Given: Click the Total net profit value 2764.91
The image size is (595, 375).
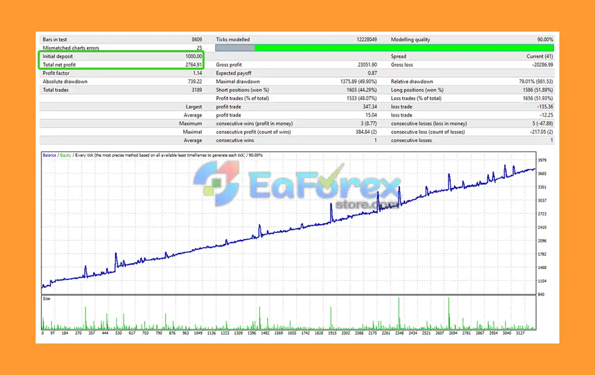Looking at the screenshot, I should [x=193, y=65].
